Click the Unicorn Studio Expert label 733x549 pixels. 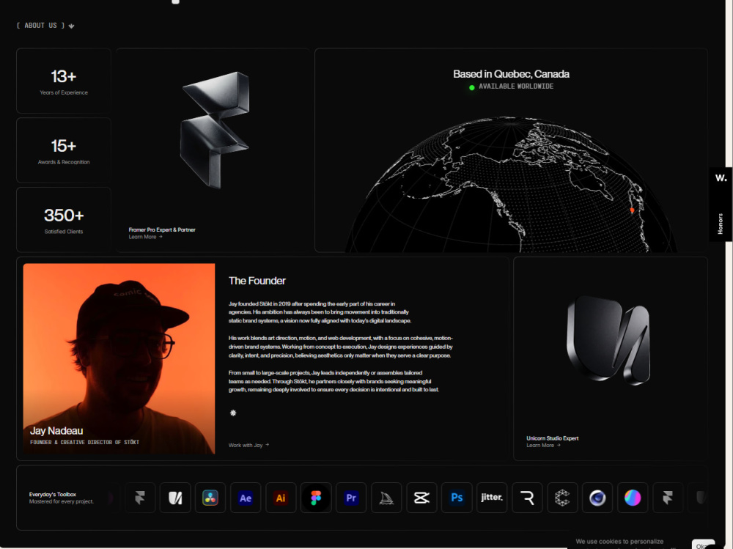(552, 438)
